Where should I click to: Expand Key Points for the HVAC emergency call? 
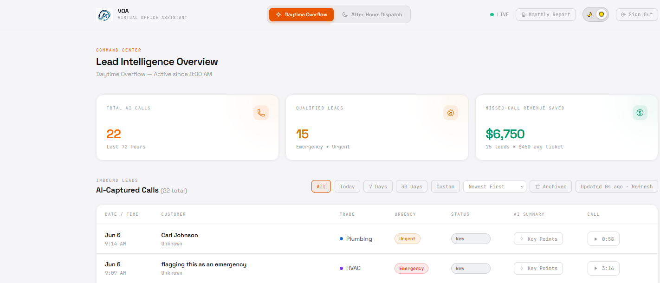click(538, 268)
